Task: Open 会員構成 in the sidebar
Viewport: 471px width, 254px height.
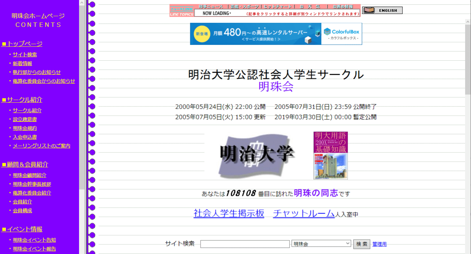Action: tap(22, 211)
